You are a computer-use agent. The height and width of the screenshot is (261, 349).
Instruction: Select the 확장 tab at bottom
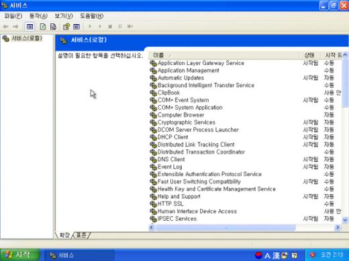64,235
